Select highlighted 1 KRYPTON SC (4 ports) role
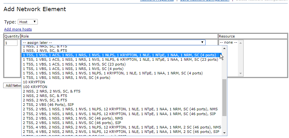The width and height of the screenshot is (289, 138). [119, 55]
